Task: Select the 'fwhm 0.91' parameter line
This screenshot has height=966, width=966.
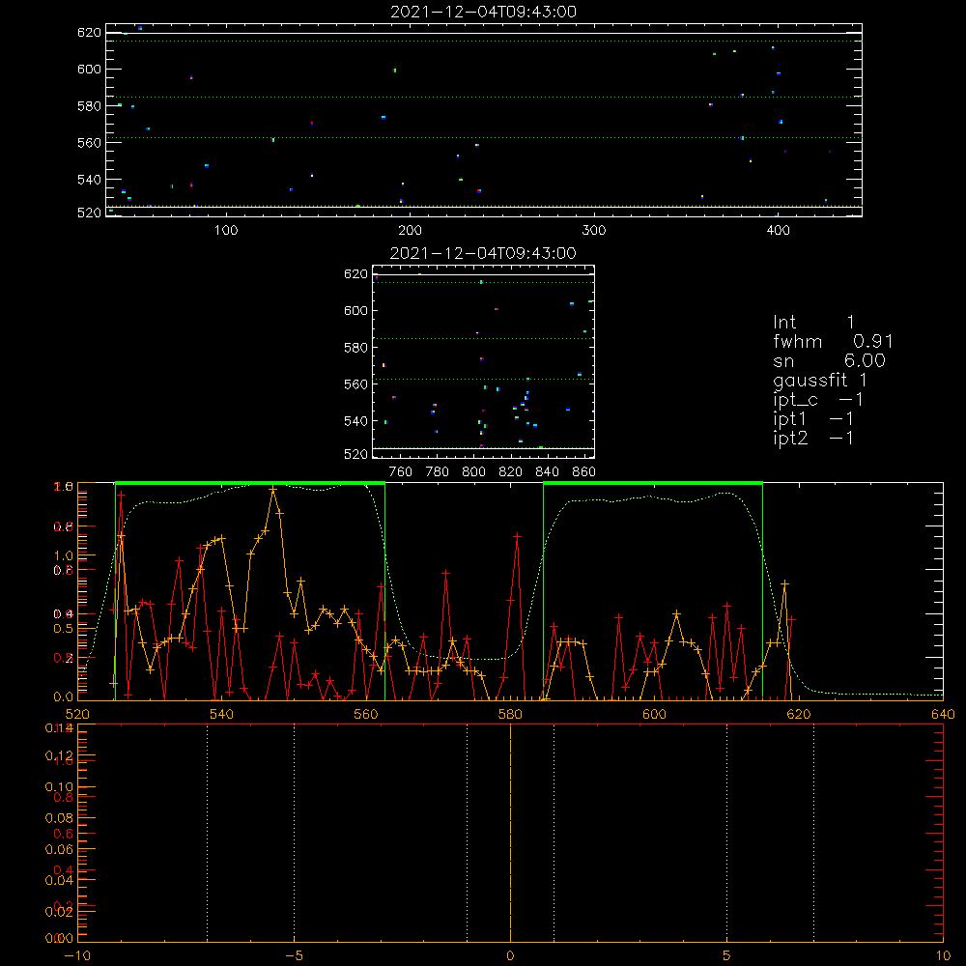Action: (x=833, y=341)
